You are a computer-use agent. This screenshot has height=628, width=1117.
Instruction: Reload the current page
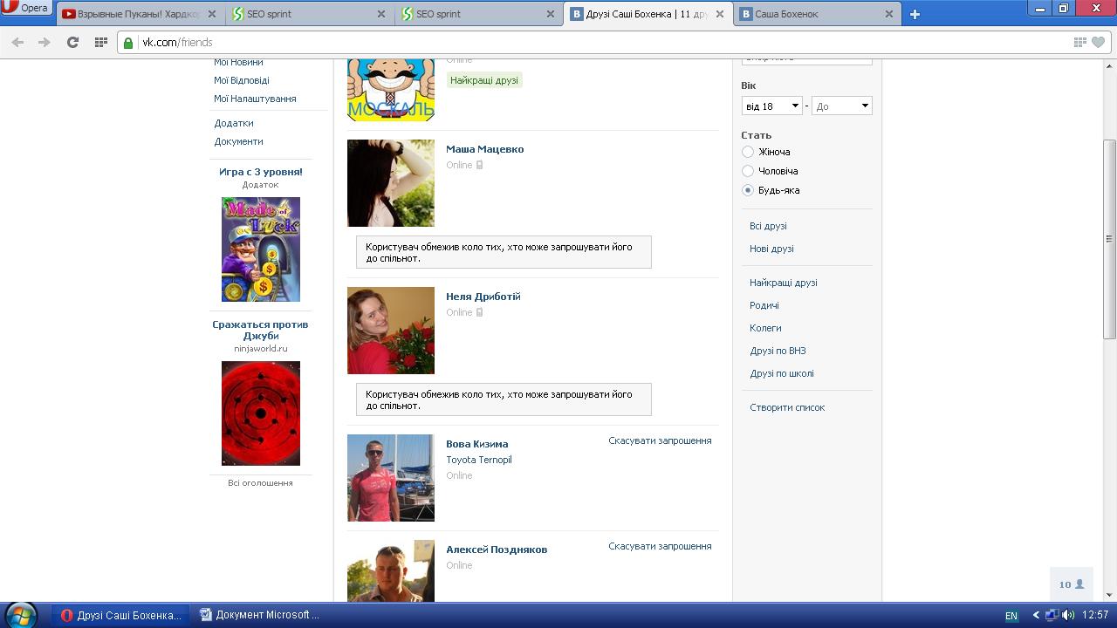pyautogui.click(x=72, y=42)
